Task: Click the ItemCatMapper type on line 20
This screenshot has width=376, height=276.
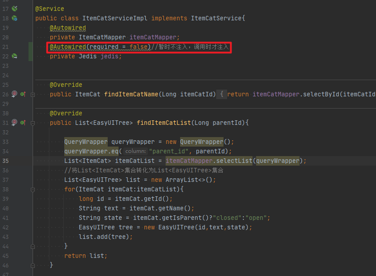Action: [102, 37]
